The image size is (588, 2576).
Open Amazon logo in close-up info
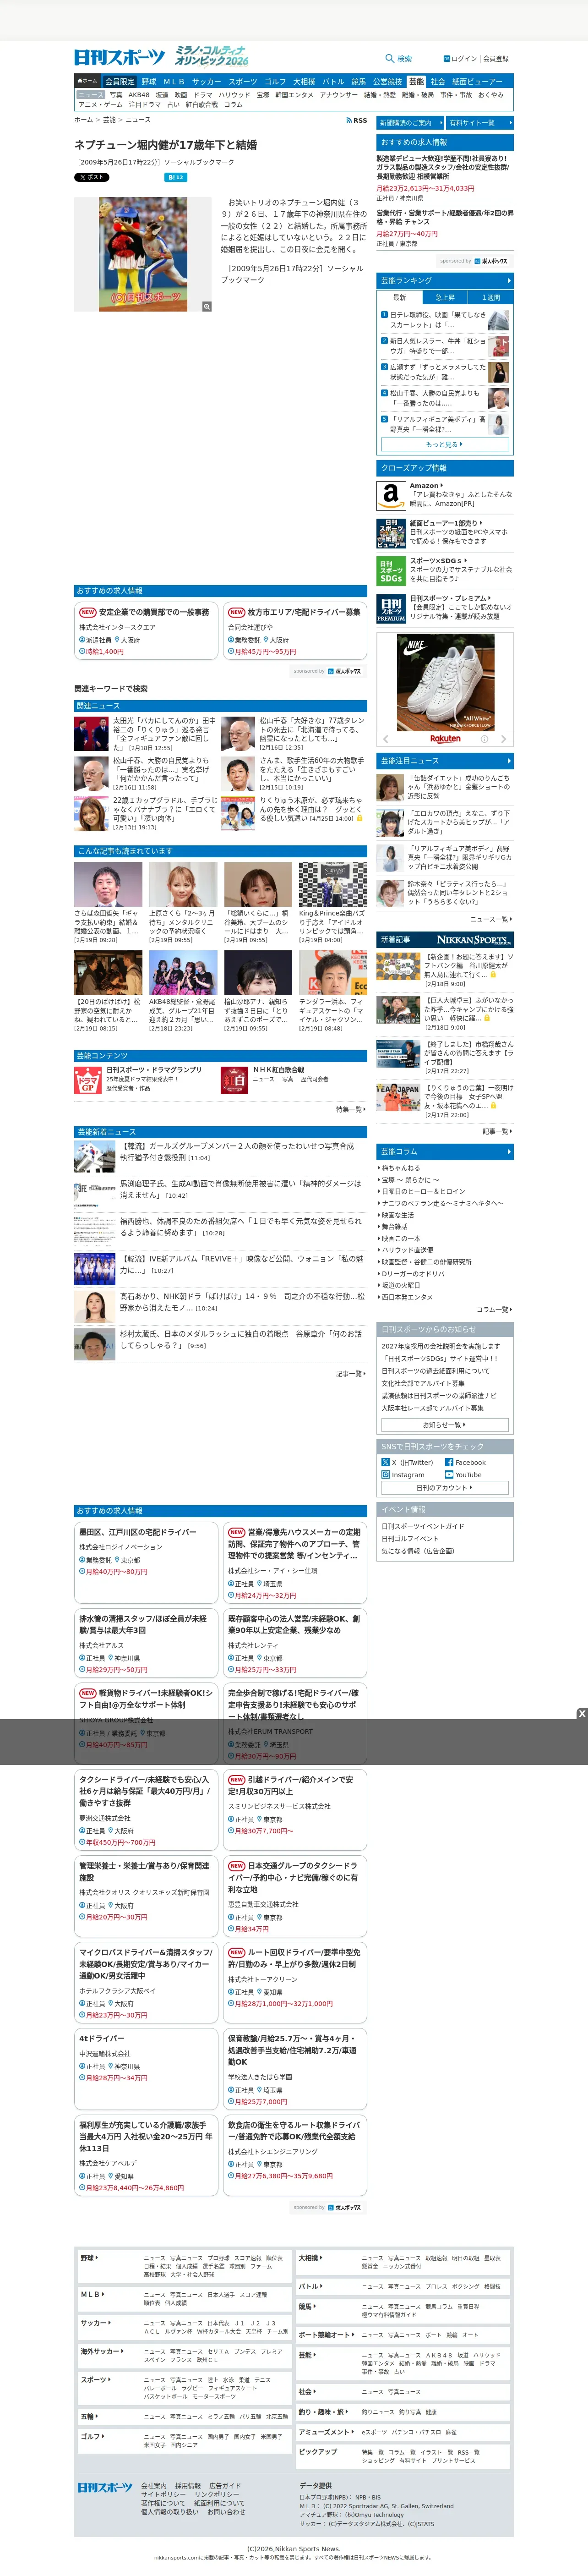[x=391, y=495]
